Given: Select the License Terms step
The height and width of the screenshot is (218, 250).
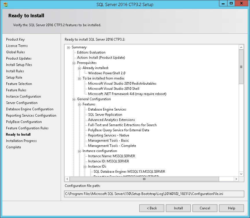Looking at the screenshot, I should click(17, 46).
